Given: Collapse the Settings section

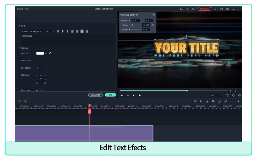Looking at the screenshot, I should coord(19,48).
